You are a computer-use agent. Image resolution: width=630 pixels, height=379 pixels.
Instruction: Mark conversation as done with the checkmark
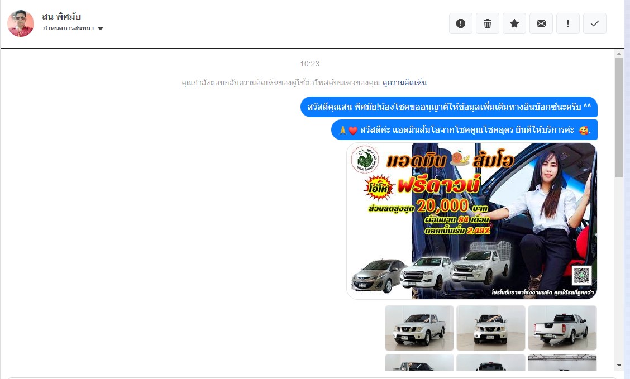(x=595, y=23)
